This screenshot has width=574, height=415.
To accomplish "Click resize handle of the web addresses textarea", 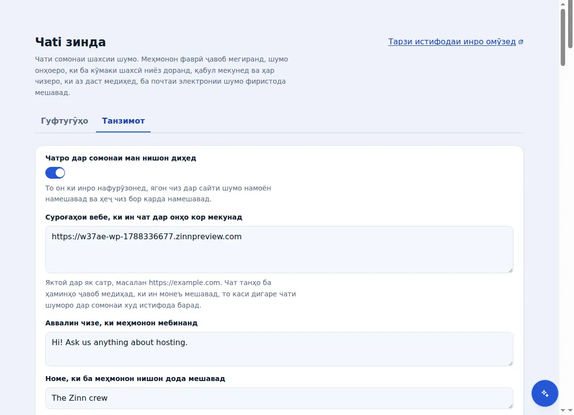I will (x=510, y=270).
